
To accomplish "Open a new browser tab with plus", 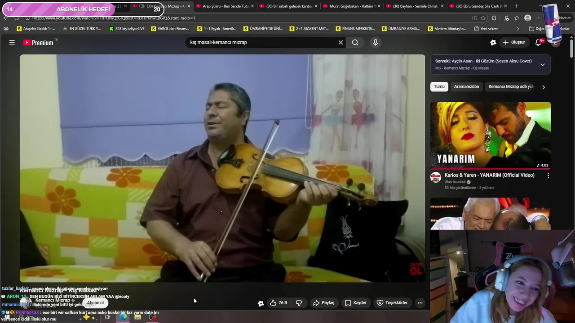I will point(516,6).
